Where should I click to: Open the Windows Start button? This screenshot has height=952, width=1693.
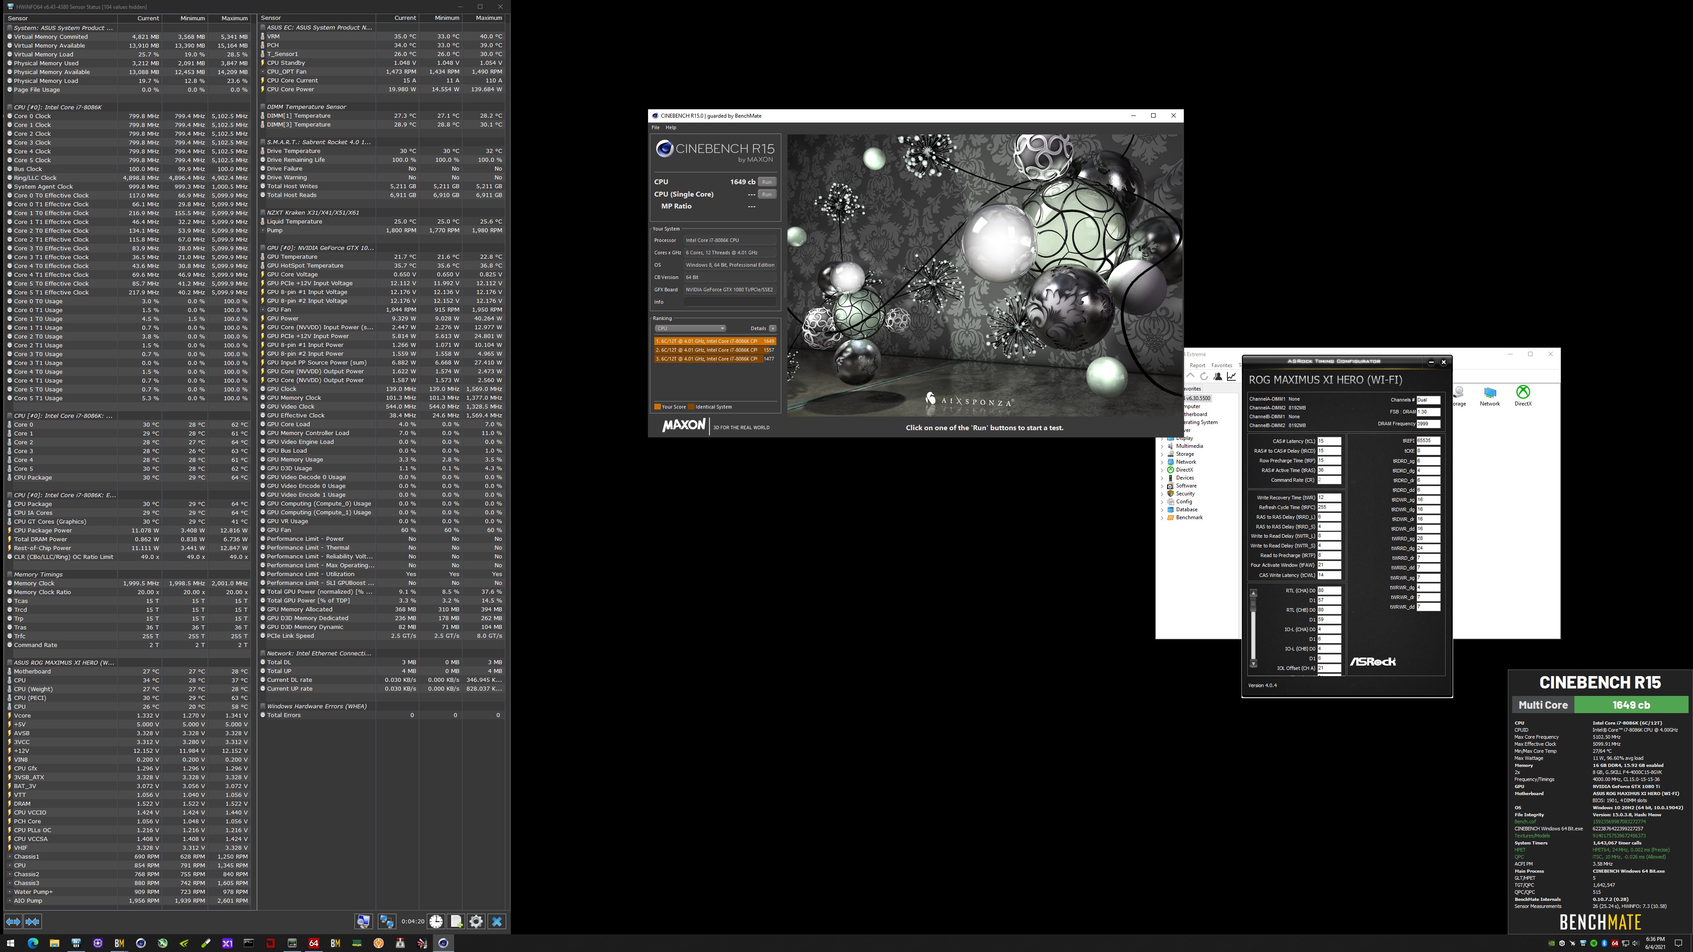point(11,943)
